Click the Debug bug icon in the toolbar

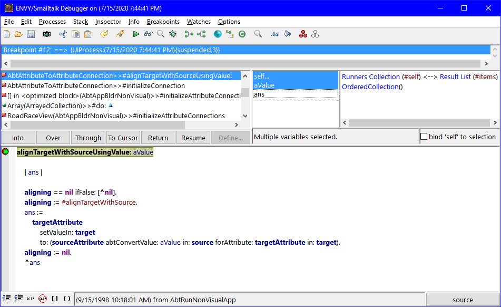point(174,34)
